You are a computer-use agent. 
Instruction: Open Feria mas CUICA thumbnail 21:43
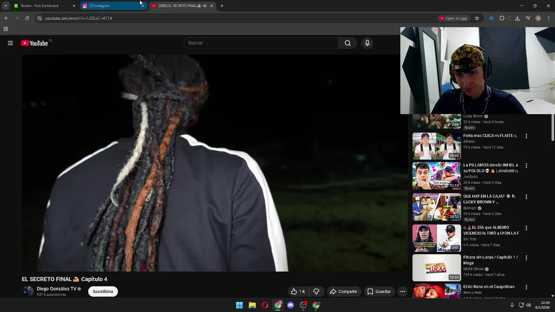436,146
